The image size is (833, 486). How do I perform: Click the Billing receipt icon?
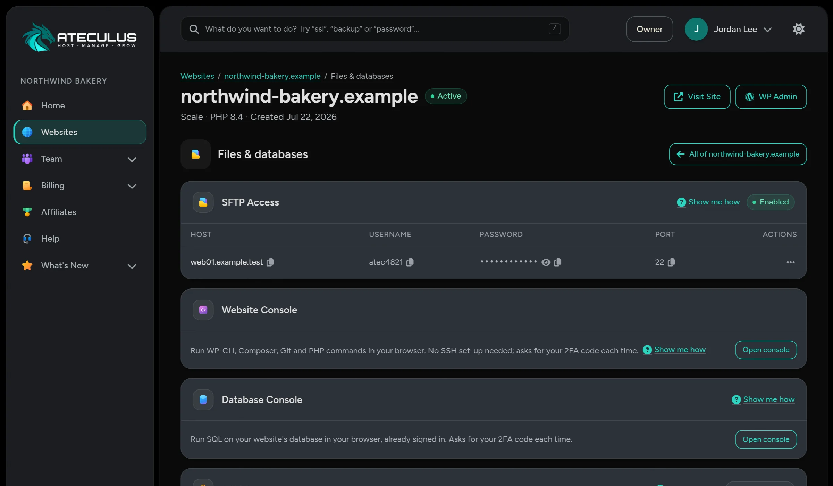coord(27,185)
